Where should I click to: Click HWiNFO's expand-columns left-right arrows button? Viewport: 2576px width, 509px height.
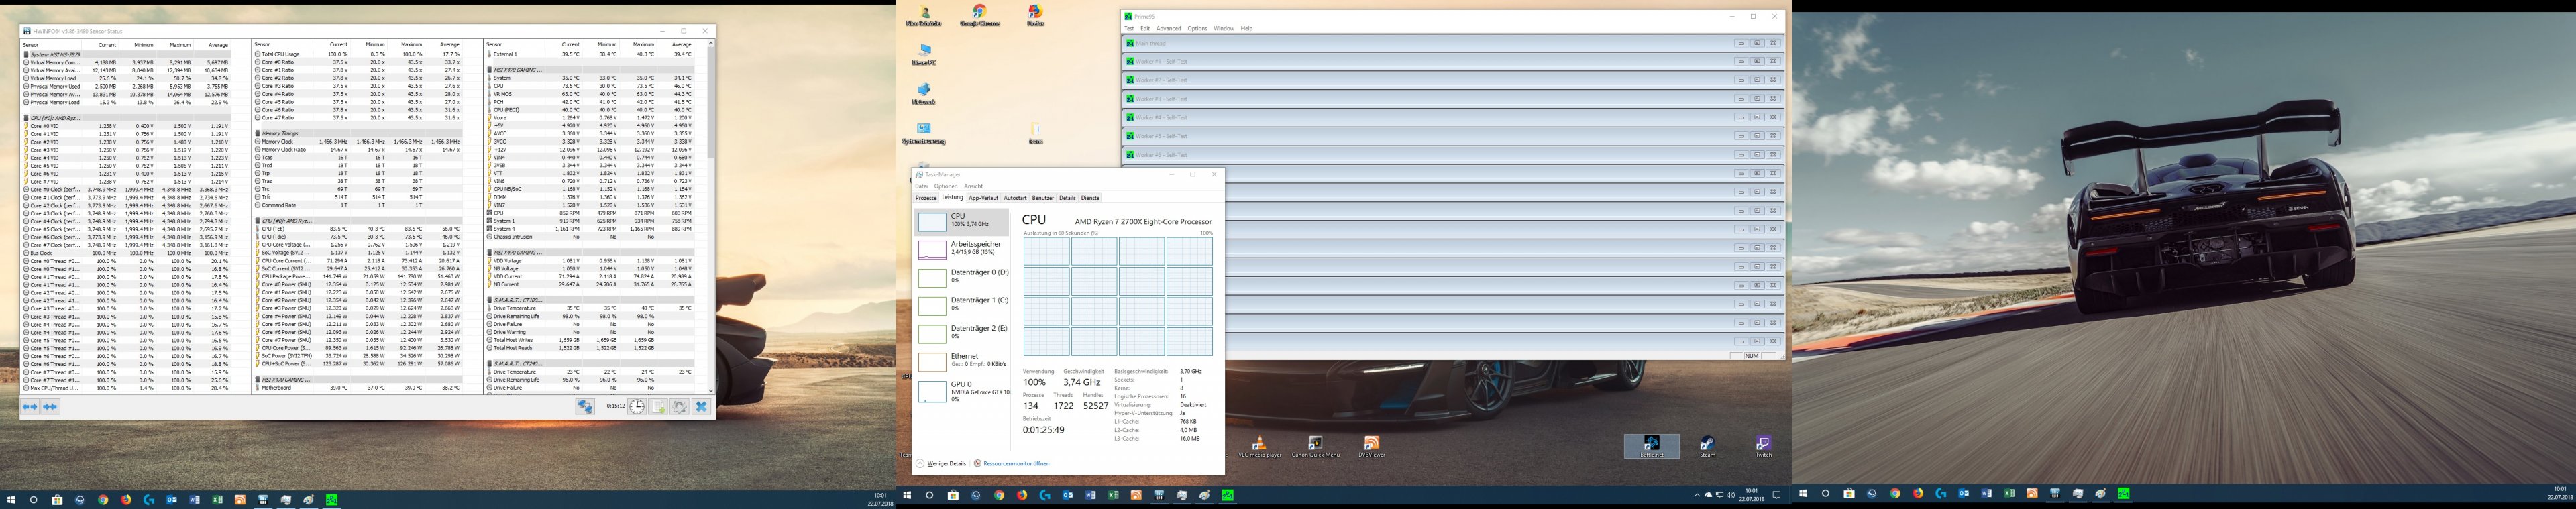pyautogui.click(x=30, y=407)
